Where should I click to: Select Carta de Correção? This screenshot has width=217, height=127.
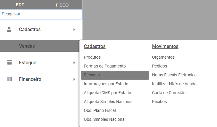point(169,93)
